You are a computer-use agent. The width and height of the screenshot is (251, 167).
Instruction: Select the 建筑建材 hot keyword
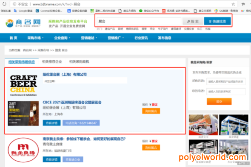point(176,29)
